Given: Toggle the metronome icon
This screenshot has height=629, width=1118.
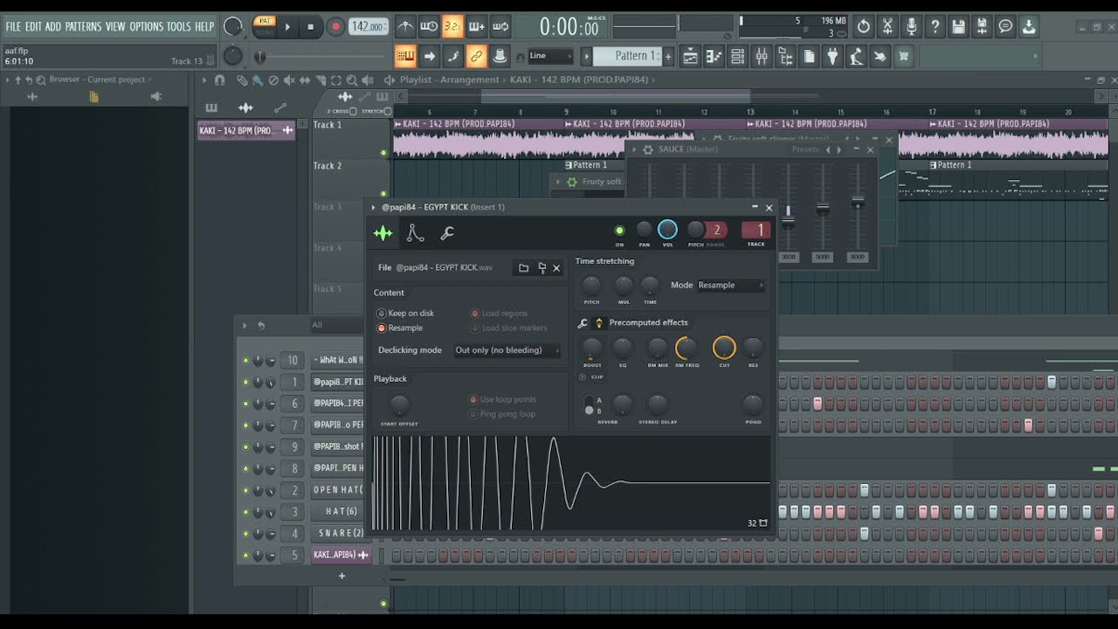Looking at the screenshot, I should pos(405,27).
